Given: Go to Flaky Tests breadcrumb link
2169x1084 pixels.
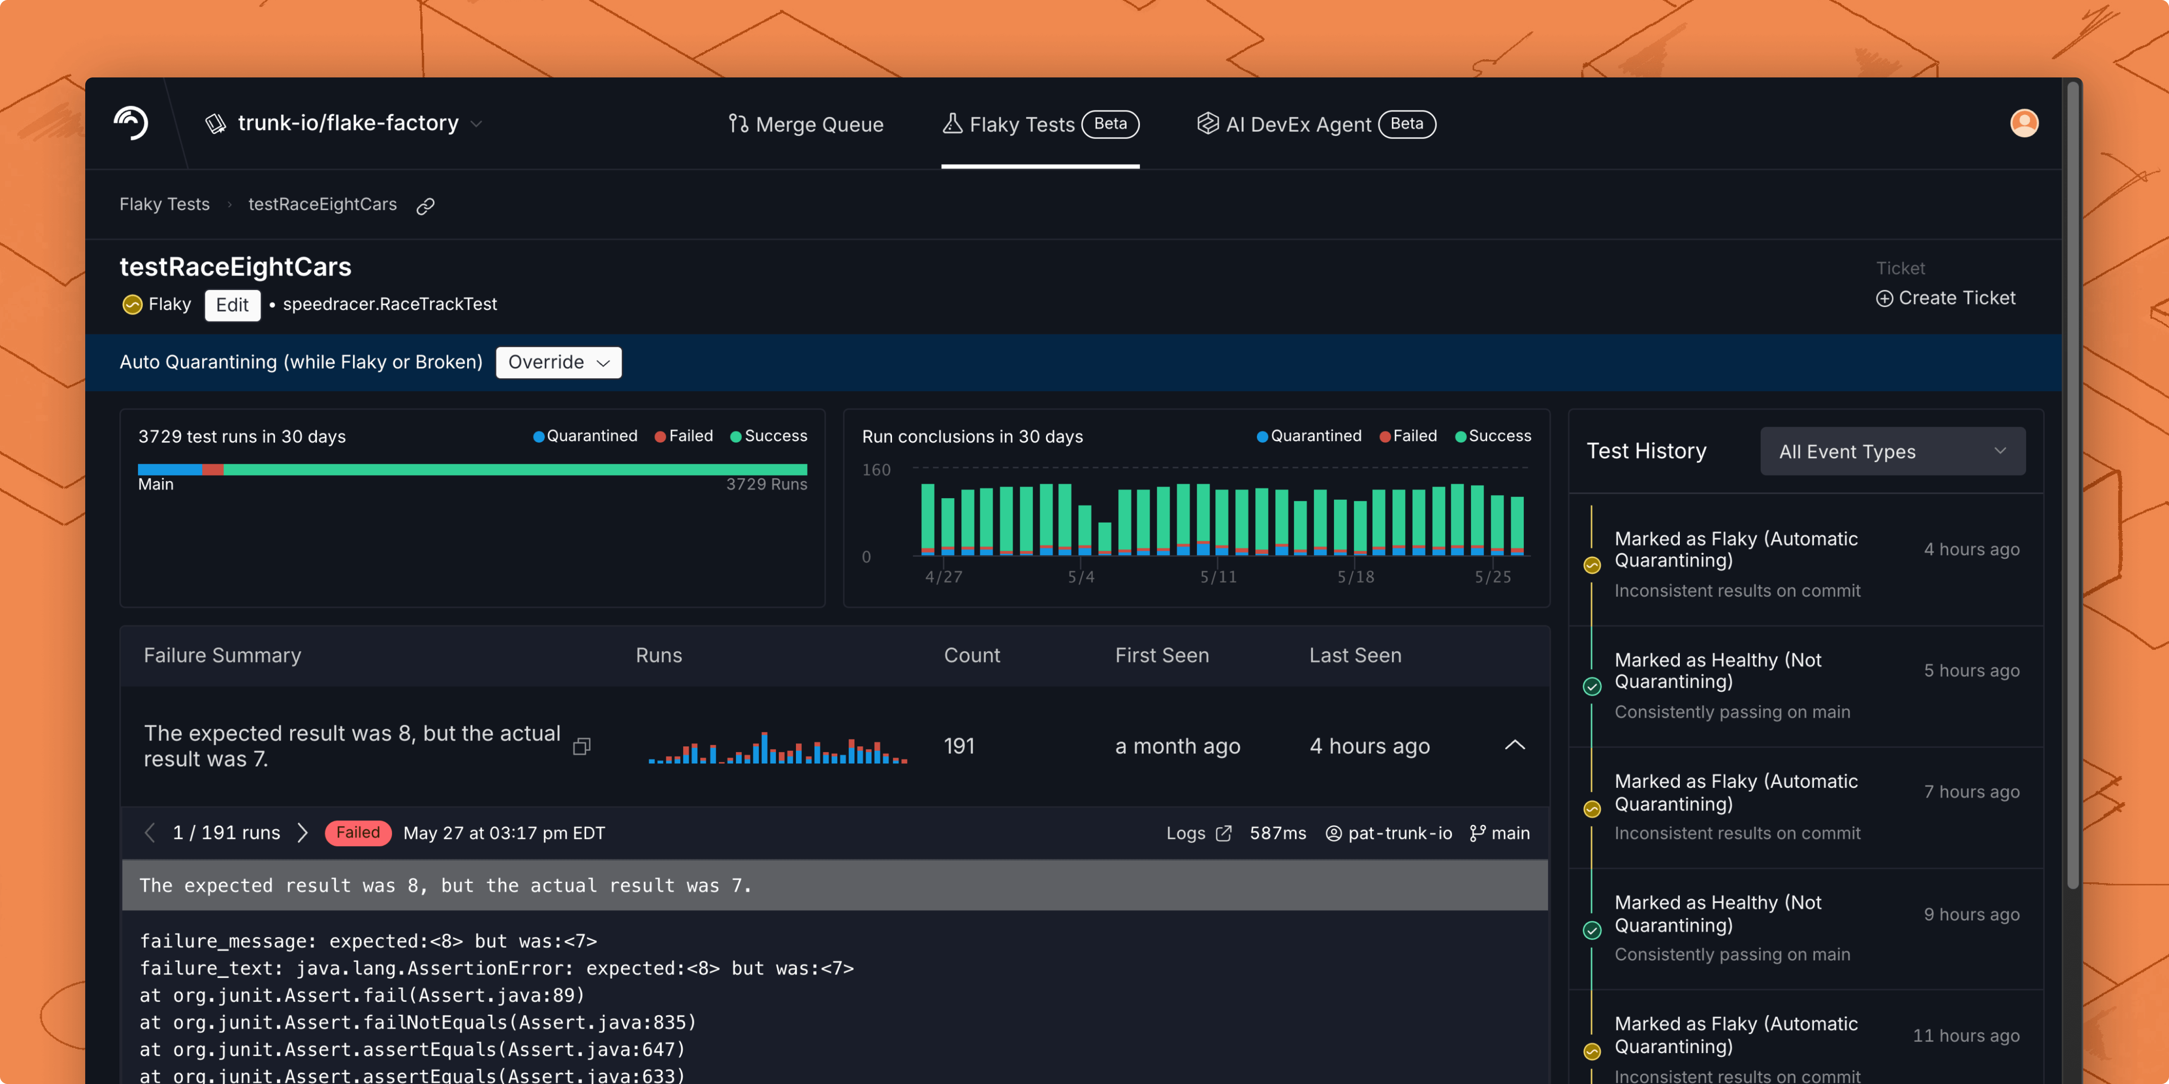Looking at the screenshot, I should (x=164, y=204).
